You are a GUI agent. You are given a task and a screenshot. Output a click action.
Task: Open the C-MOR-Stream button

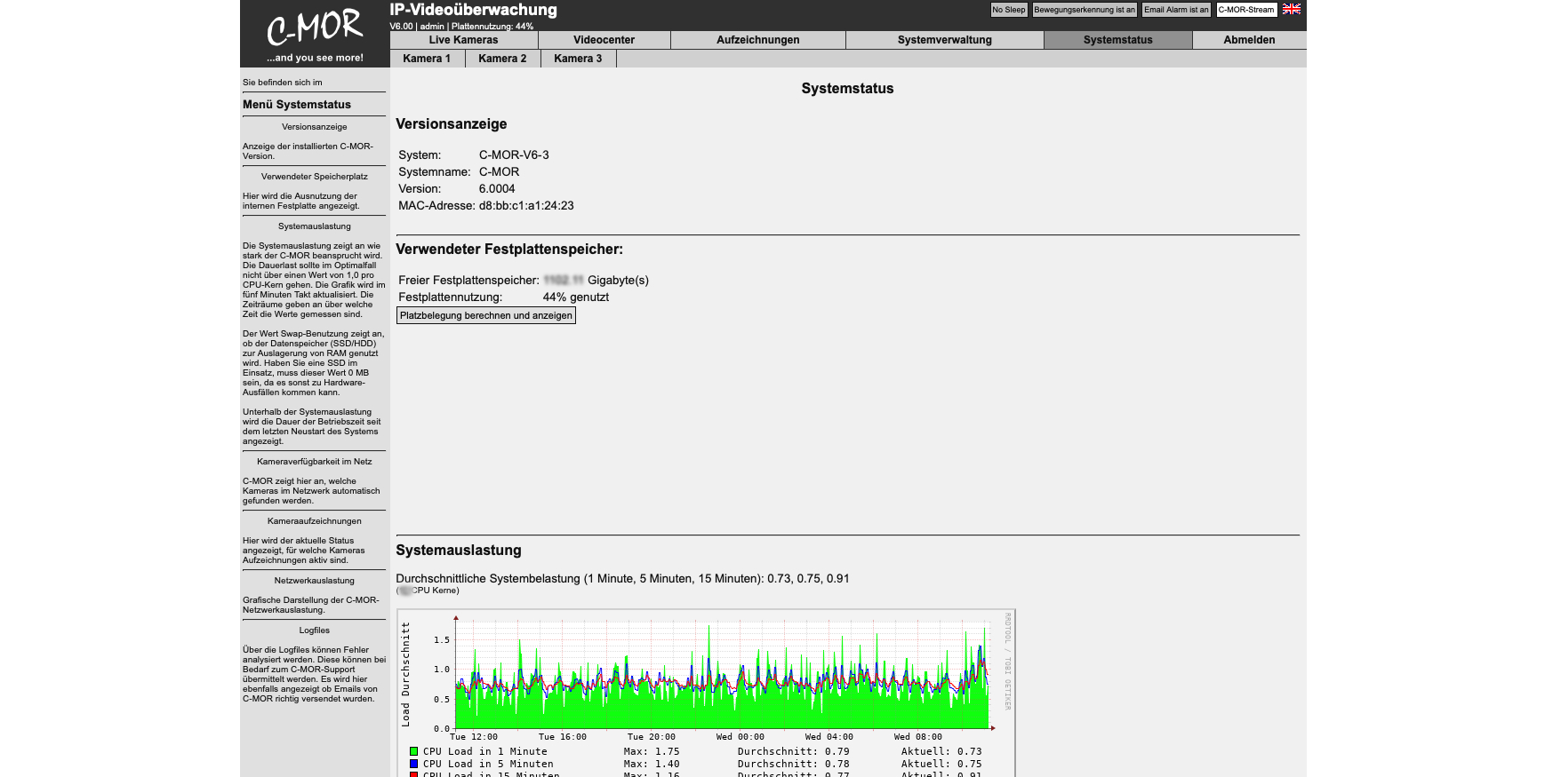tap(1246, 10)
